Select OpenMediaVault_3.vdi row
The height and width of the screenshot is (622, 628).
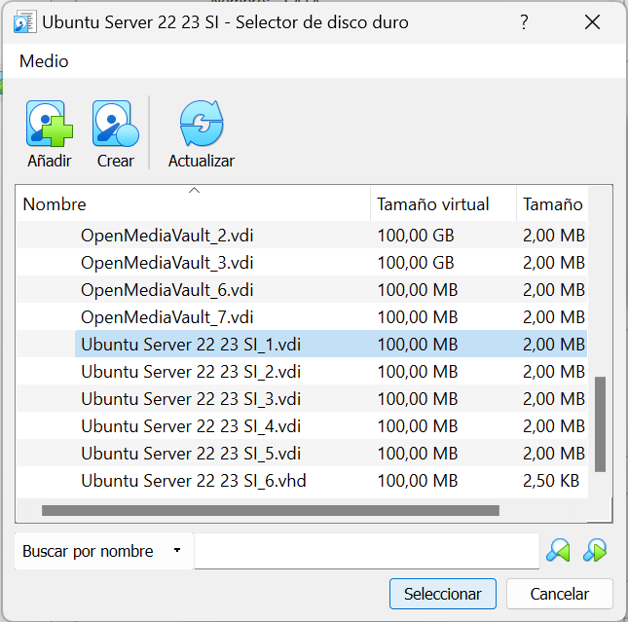pos(302,263)
